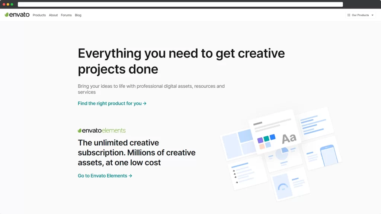Click the Envato Elements logo
Screen dimensions: 381x214
[x=102, y=130]
